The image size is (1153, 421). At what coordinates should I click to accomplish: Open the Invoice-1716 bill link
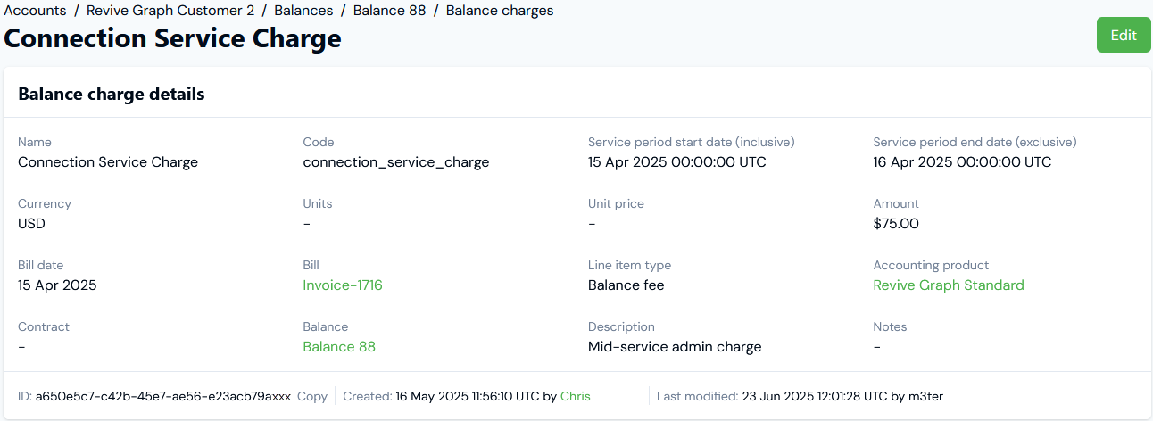[x=343, y=285]
